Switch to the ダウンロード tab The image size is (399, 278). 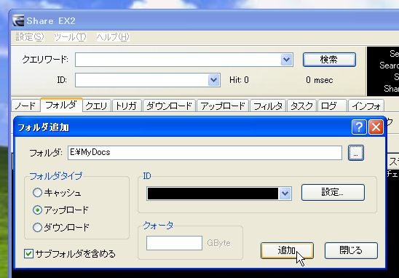(169, 106)
